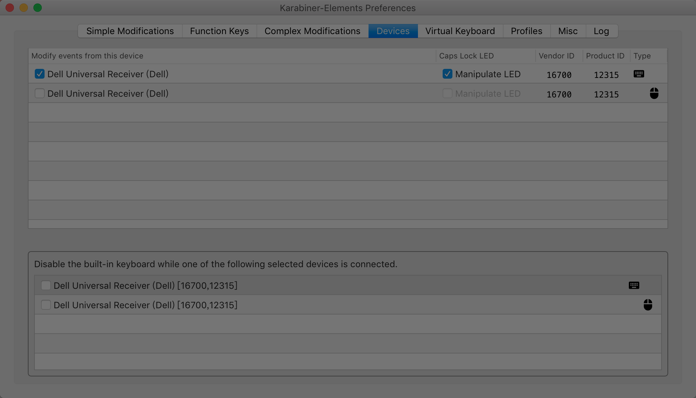This screenshot has width=696, height=398.
Task: Open the Misc tab
Action: (568, 31)
